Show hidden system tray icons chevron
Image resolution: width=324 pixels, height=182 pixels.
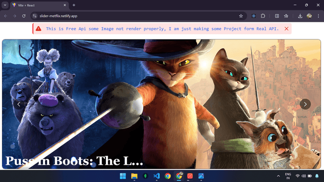pyautogui.click(x=278, y=176)
